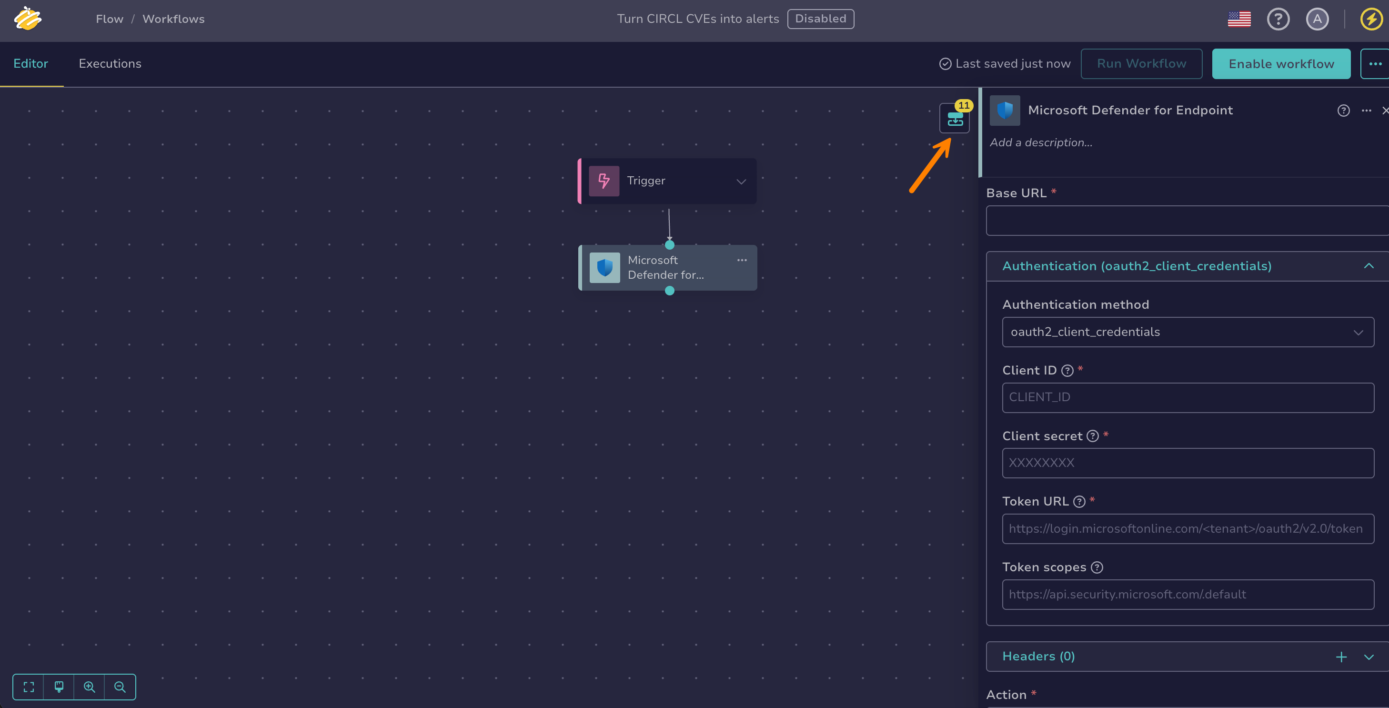Select the Trigger node
This screenshot has height=708, width=1389.
click(667, 181)
